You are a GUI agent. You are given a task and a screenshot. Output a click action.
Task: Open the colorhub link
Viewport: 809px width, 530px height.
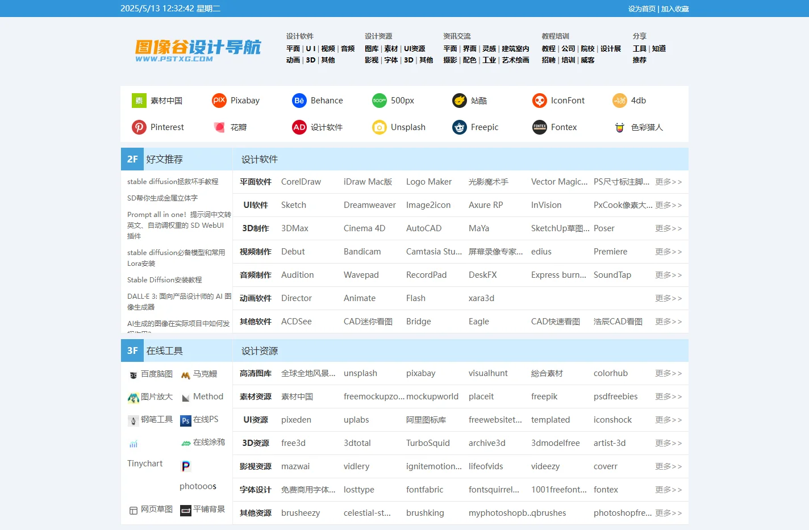611,373
